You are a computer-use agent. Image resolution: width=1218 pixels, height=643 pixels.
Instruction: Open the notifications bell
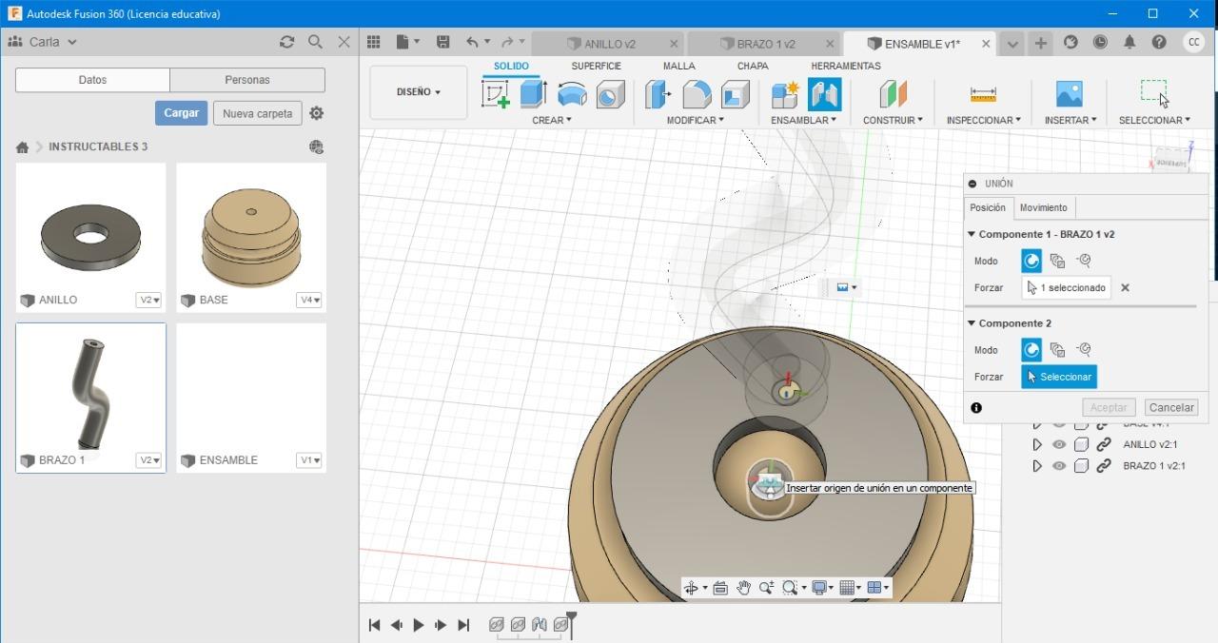(x=1130, y=42)
